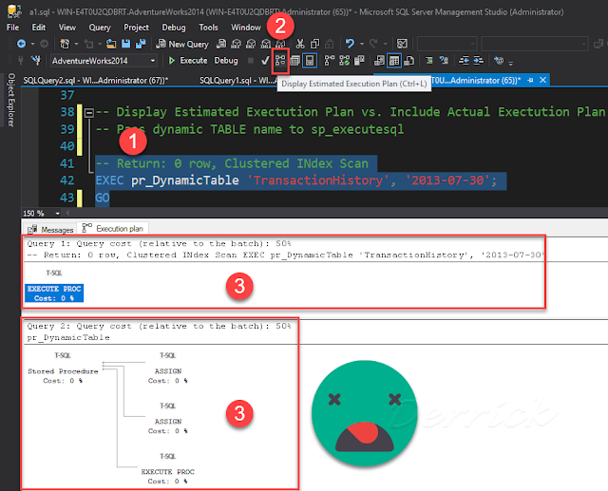Open the toolbar overflow options arrow
This screenshot has width=608, height=491.
[511, 62]
